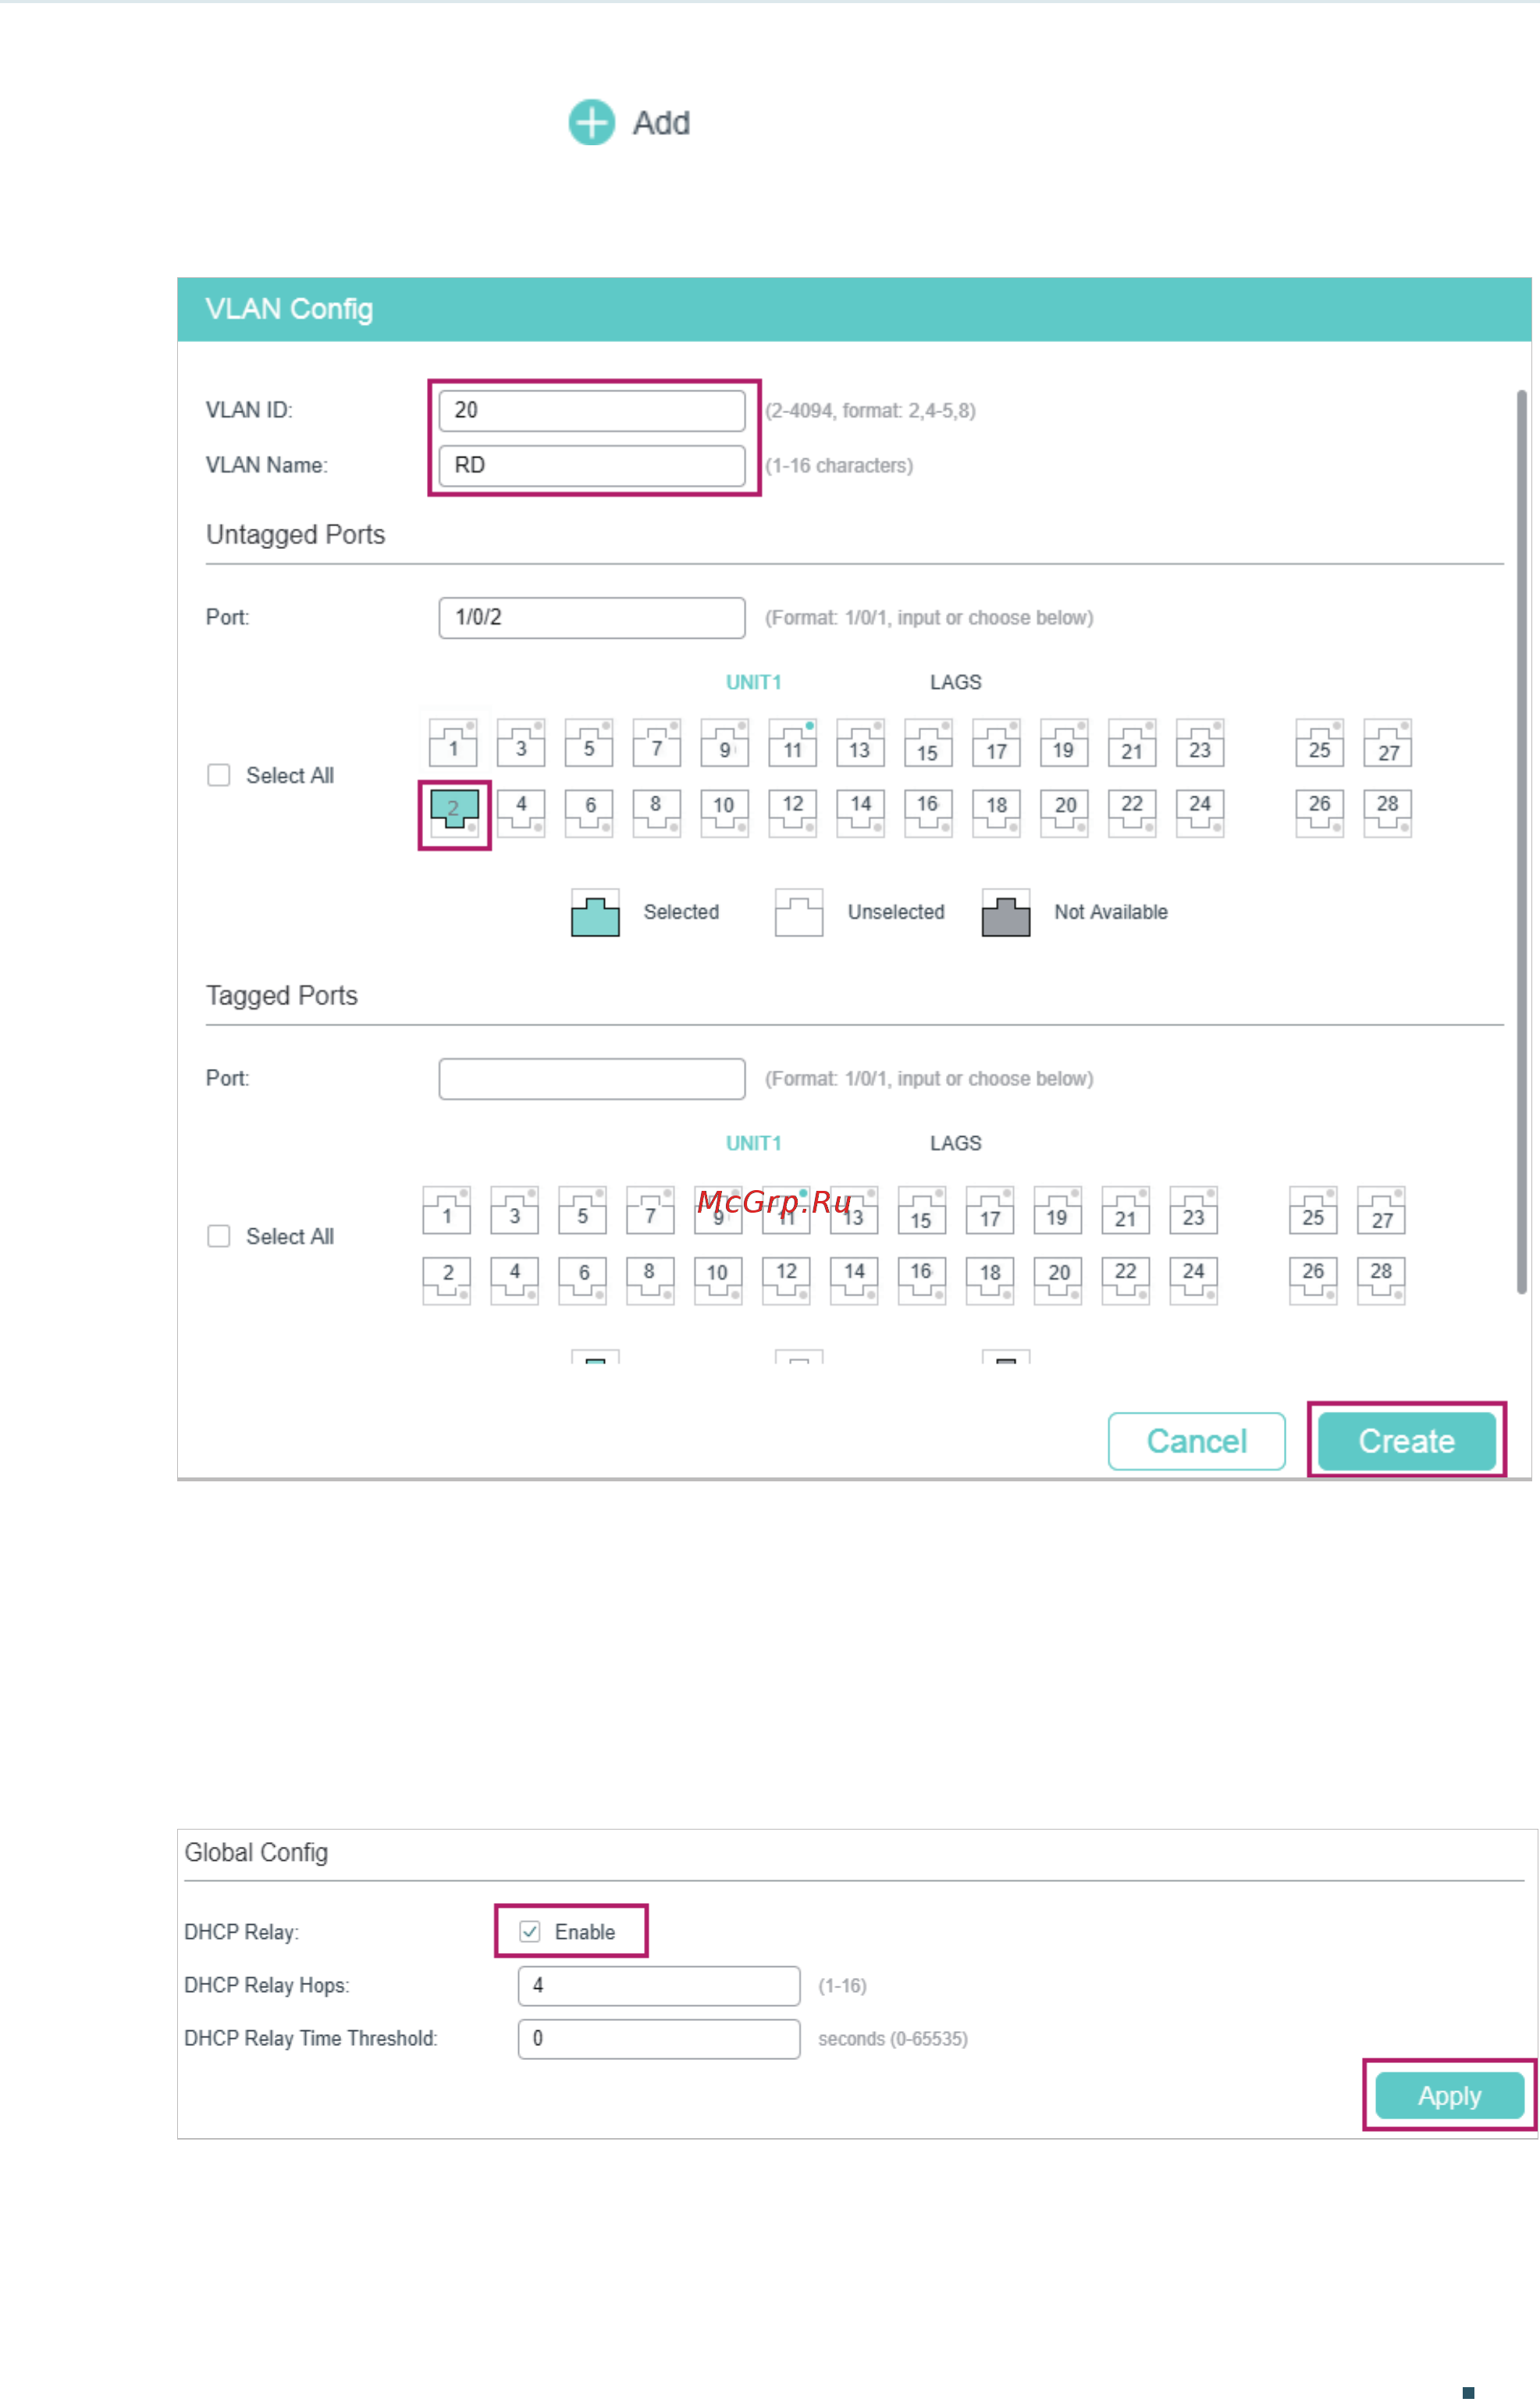The image size is (1540, 2402).
Task: Select tagged port 6 icon
Action: click(x=583, y=1281)
